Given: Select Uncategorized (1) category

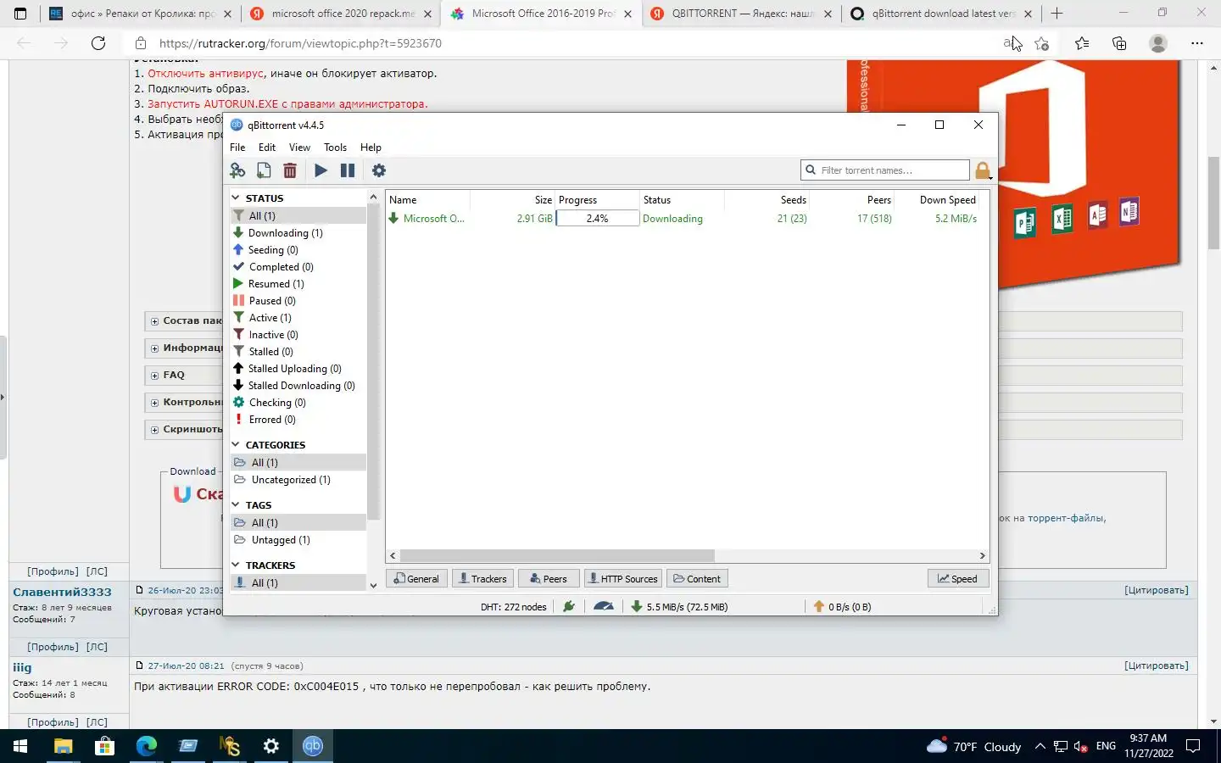Looking at the screenshot, I should (291, 480).
